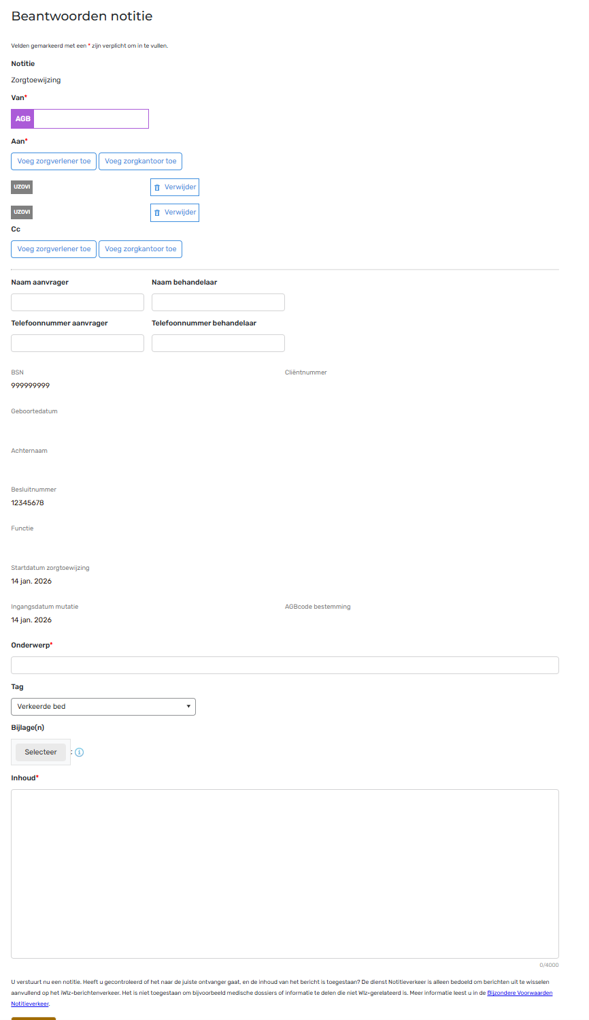This screenshot has width=589, height=1020.
Task: Click the trash icon for first UZOVI recipient
Action: (157, 187)
